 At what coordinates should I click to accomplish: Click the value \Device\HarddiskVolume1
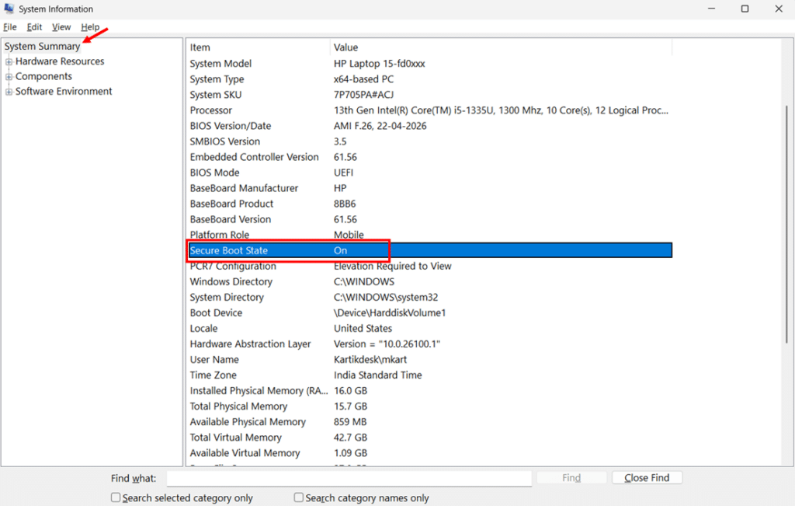click(390, 313)
